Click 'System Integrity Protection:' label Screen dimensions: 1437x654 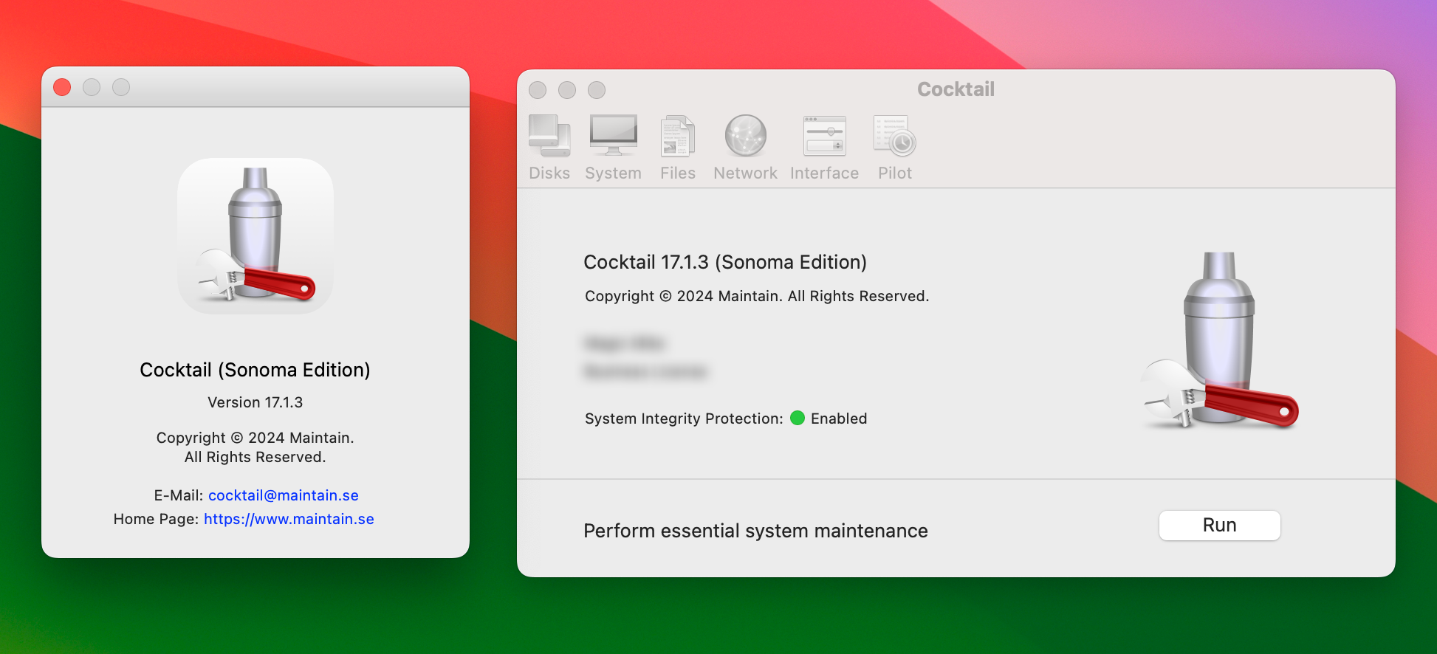684,419
